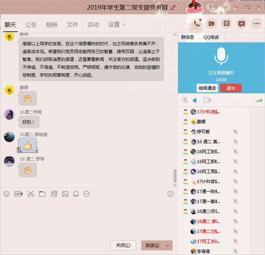This screenshot has width=265, height=255.
Task: Toggle the blue speaker sound icon
Action: point(195,100)
